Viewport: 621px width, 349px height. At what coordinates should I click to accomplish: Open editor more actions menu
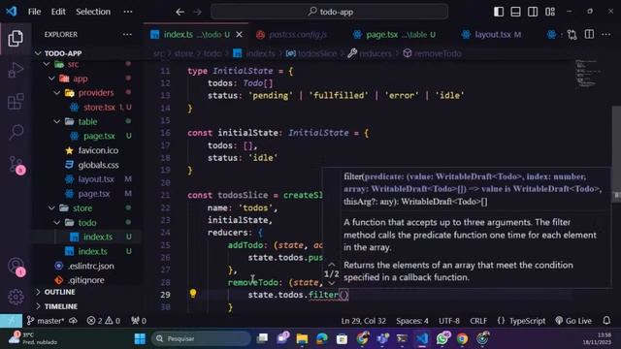605,35
